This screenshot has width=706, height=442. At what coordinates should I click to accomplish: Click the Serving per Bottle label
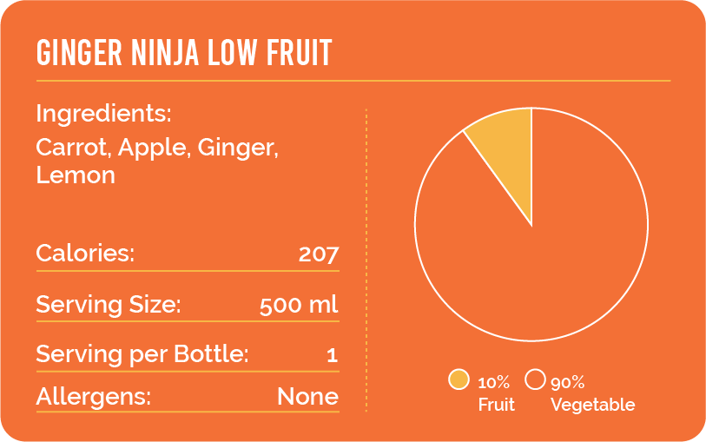pyautogui.click(x=142, y=354)
